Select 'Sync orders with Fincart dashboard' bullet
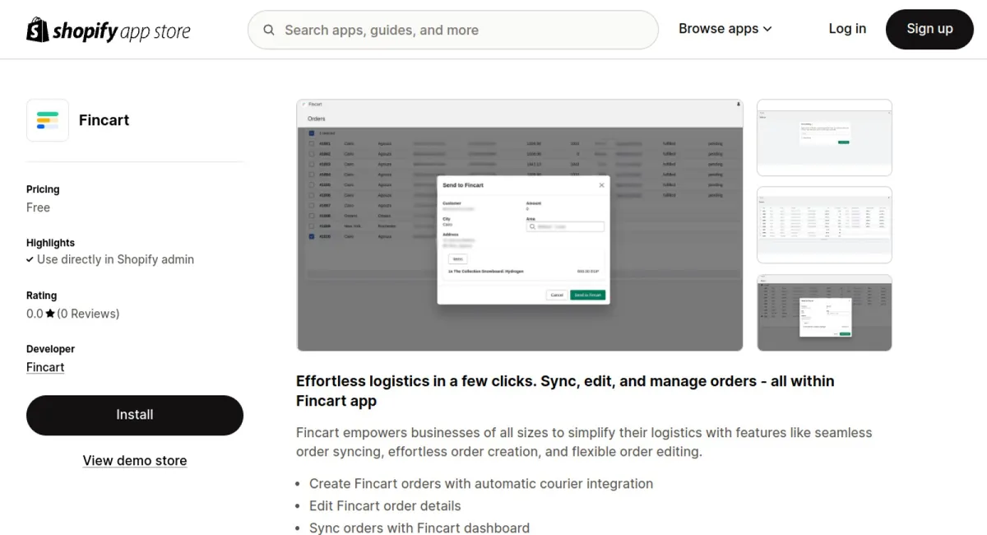Viewport: 987px width, 535px height. point(419,528)
